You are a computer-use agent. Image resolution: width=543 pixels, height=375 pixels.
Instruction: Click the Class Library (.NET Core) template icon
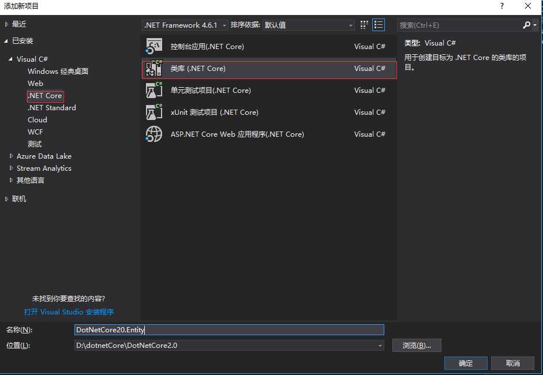153,68
